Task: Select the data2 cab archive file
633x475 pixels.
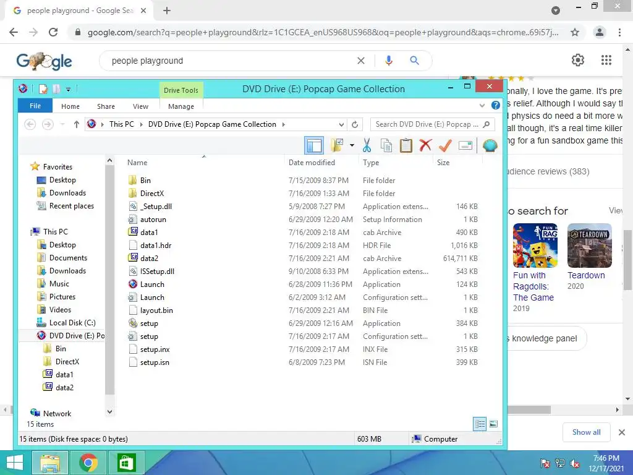Action: [x=149, y=259]
